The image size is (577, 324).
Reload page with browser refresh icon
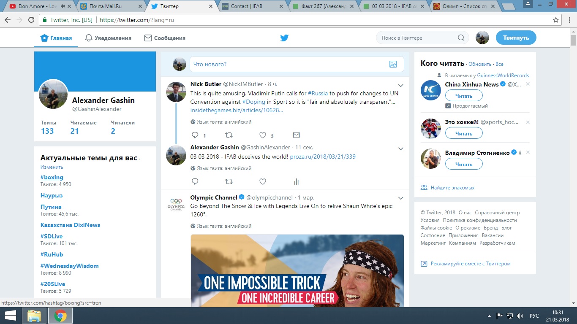click(31, 20)
